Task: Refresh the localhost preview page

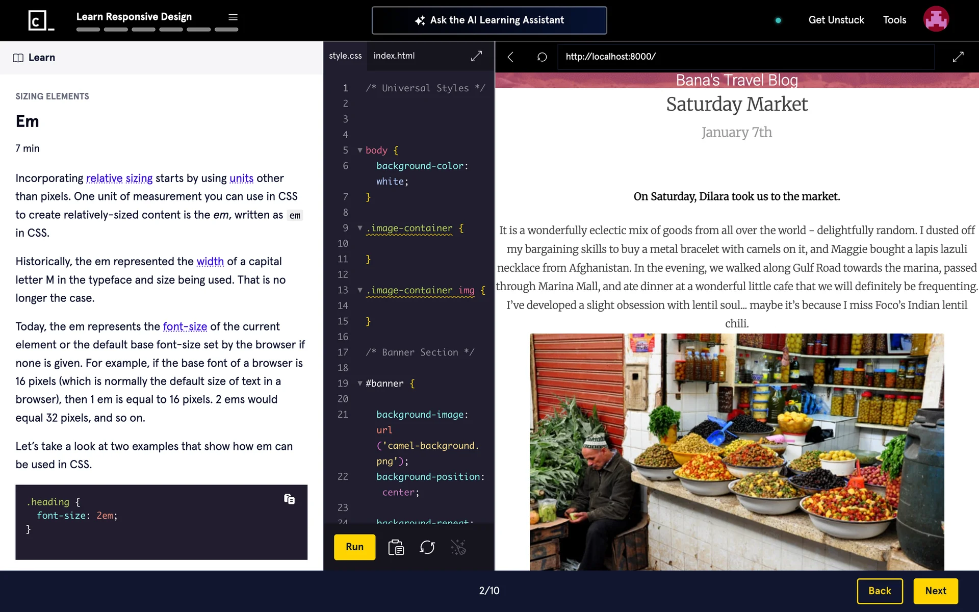Action: [x=542, y=57]
